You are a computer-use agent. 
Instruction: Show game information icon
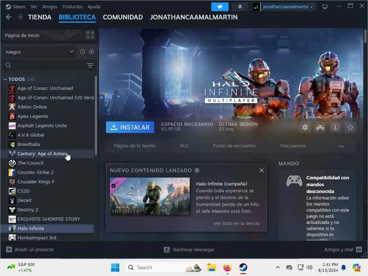335,128
